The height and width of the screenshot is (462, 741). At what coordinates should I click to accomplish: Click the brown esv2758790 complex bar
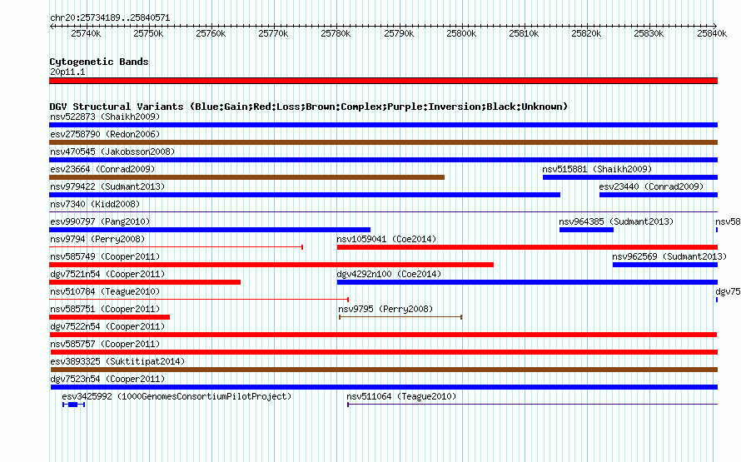pyautogui.click(x=383, y=142)
